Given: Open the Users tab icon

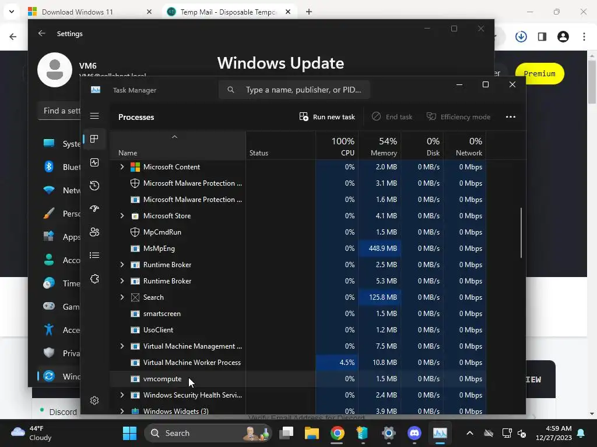Looking at the screenshot, I should pyautogui.click(x=94, y=232).
